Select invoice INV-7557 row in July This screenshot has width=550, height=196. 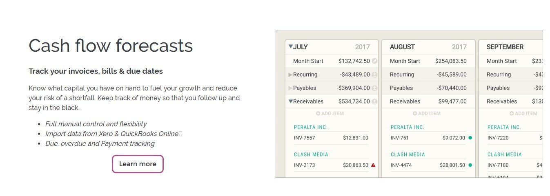pyautogui.click(x=331, y=138)
